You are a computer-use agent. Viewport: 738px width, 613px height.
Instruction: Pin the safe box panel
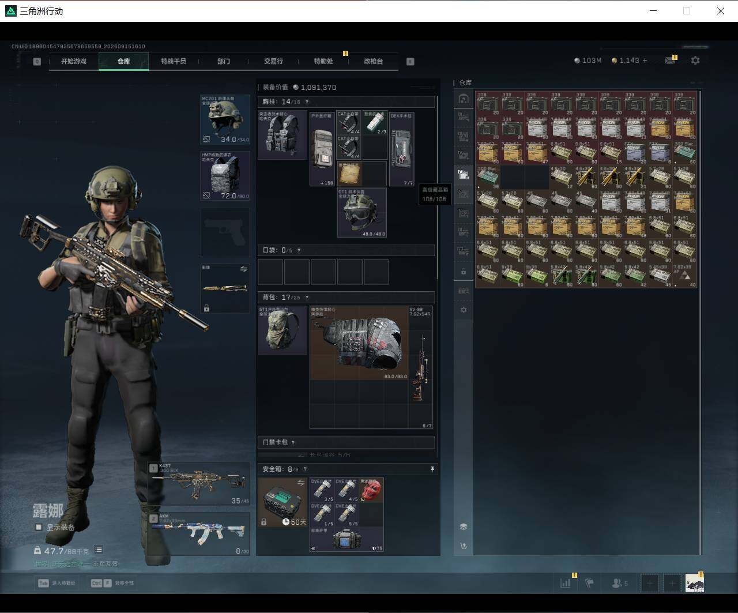coord(432,469)
